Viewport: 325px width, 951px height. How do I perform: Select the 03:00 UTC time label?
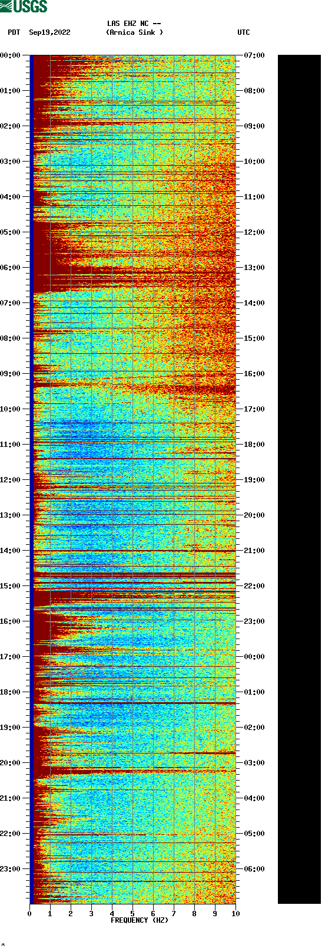[x=254, y=763]
